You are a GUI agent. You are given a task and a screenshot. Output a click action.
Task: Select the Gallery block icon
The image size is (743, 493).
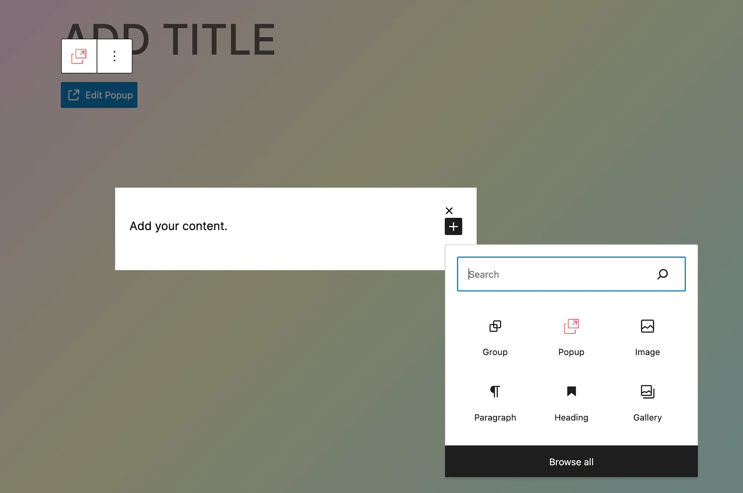[647, 392]
